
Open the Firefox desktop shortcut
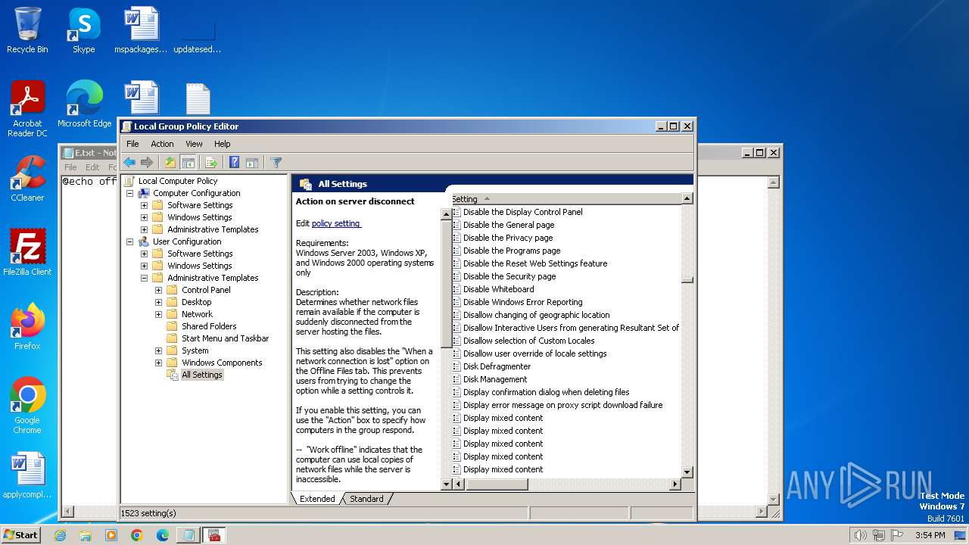(x=27, y=326)
